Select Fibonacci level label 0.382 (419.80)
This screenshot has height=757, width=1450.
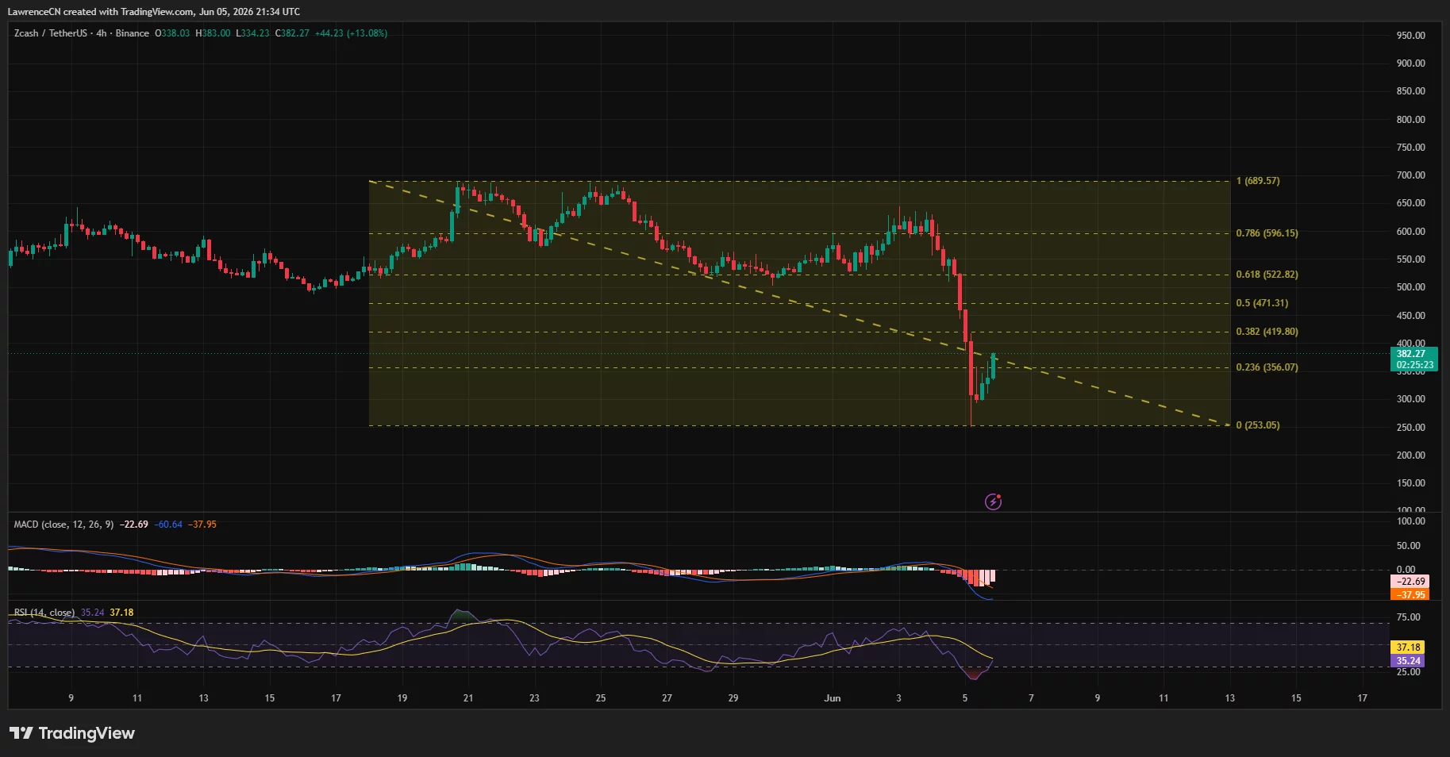pos(1267,332)
